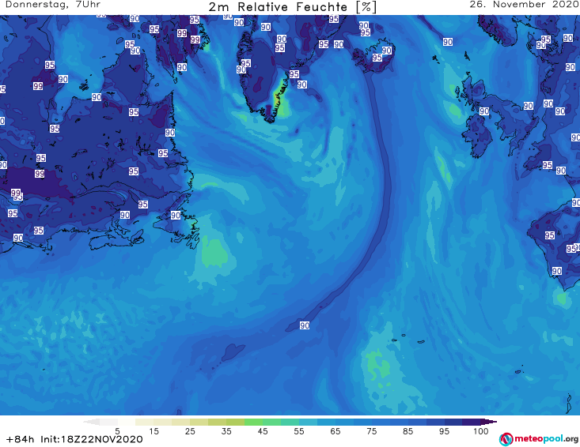The width and height of the screenshot is (580, 447).
Task: Click the meteopool.org logo
Action: (539, 439)
